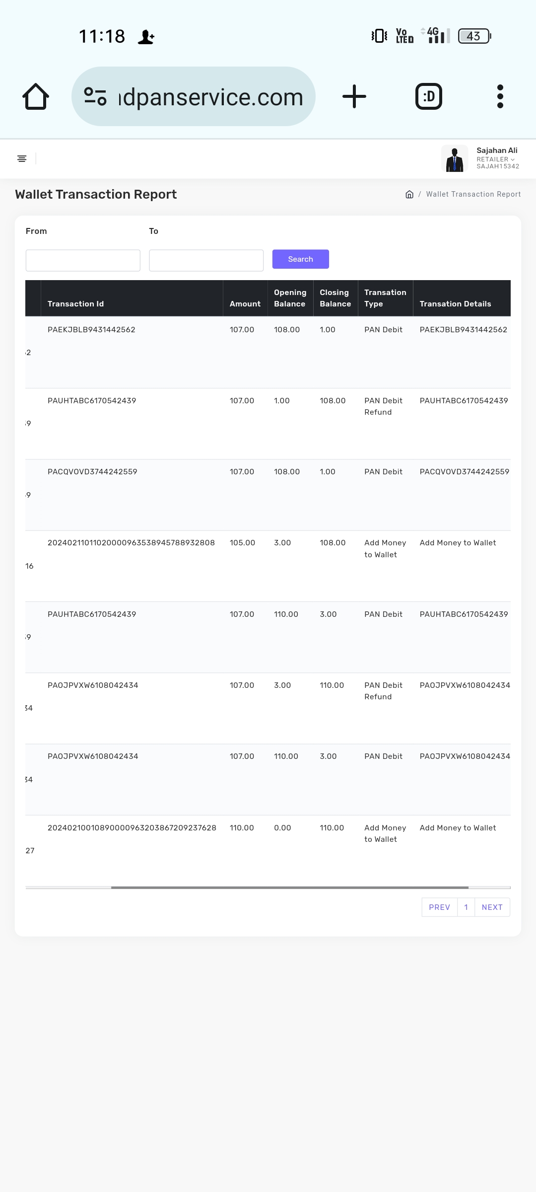The height and width of the screenshot is (1192, 536).
Task: Click the To date field
Action: pyautogui.click(x=206, y=260)
